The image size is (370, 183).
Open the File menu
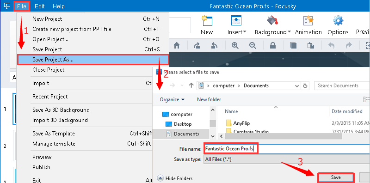pyautogui.click(x=22, y=6)
